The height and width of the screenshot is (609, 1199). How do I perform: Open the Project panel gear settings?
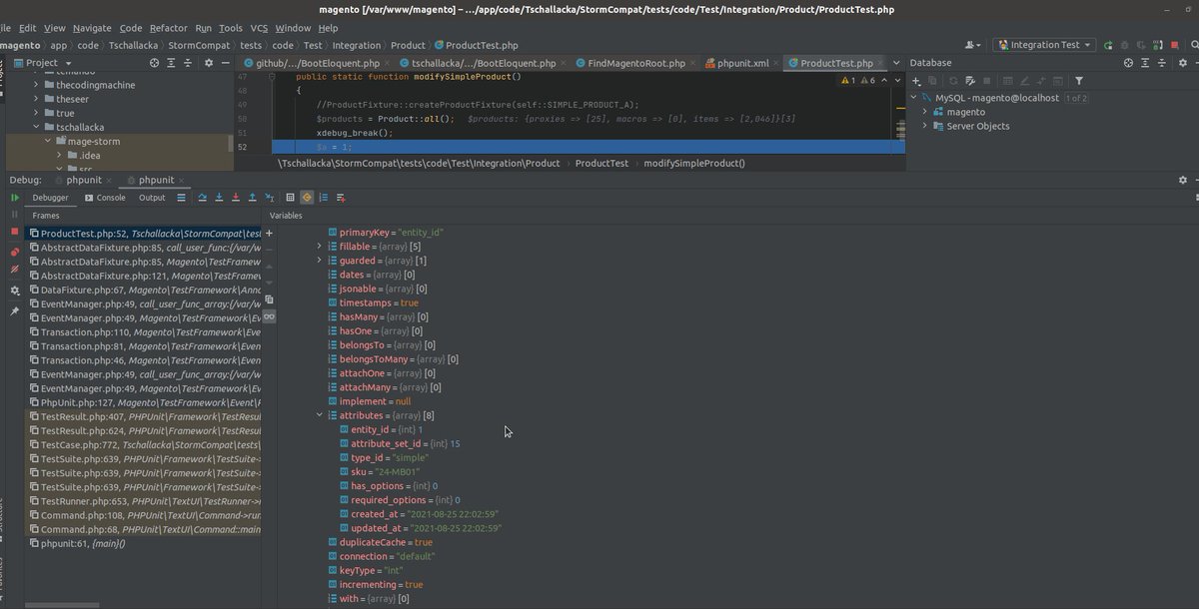[209, 62]
